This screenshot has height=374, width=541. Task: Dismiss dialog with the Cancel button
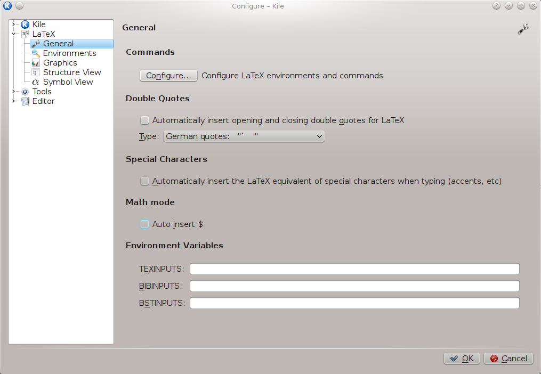click(x=508, y=359)
